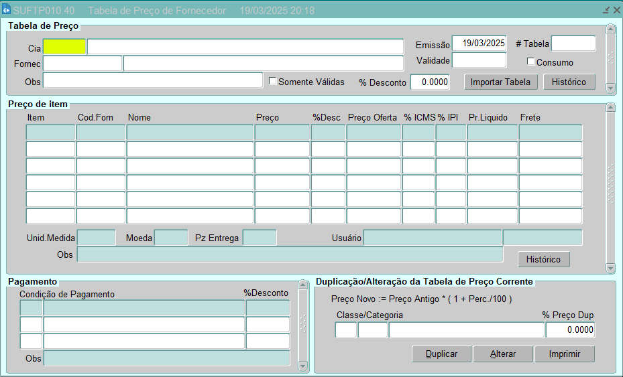
Task: Click Importar Tabela button
Action: click(501, 82)
